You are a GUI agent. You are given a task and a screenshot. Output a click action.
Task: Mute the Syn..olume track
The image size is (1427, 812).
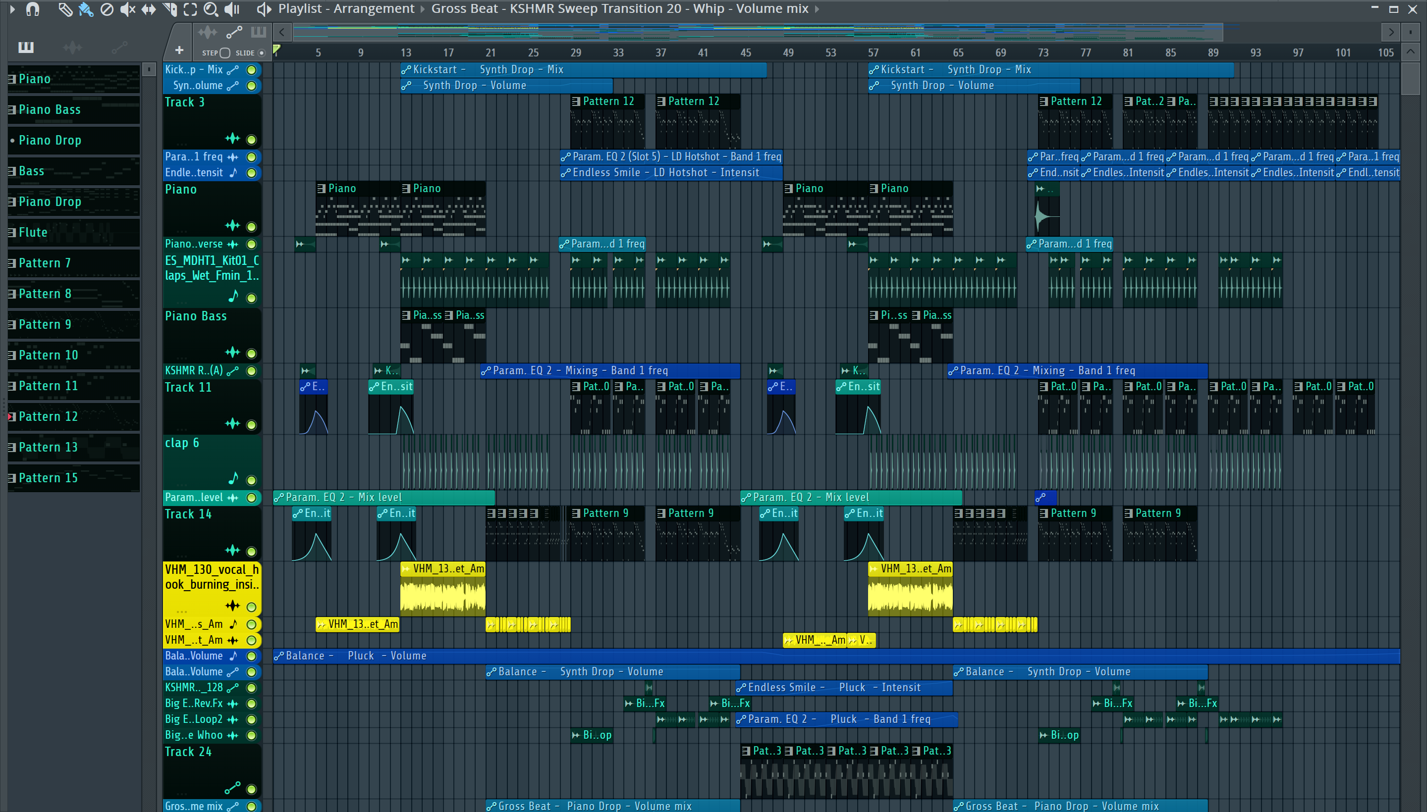pyautogui.click(x=251, y=86)
